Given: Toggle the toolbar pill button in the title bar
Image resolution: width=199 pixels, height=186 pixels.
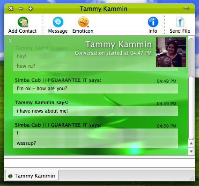Looking at the screenshot, I should [186, 8].
